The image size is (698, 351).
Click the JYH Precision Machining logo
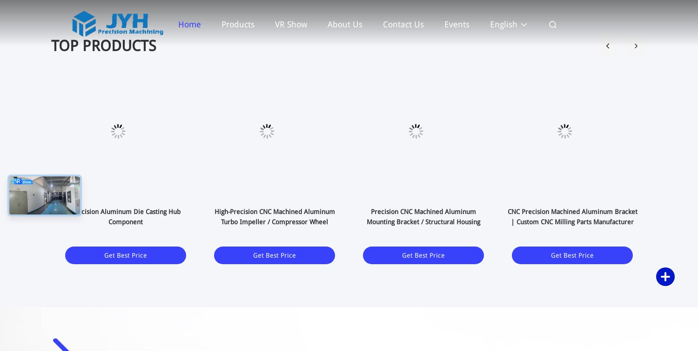(118, 24)
